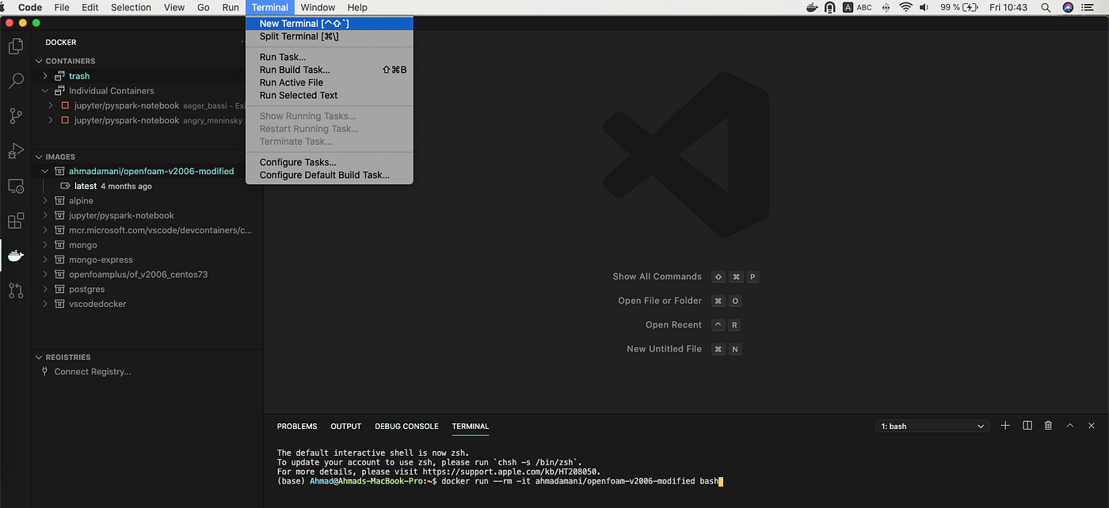Screen dimensions: 1109x508
Task: Open the 1: bash terminal dropdown
Action: [932, 426]
